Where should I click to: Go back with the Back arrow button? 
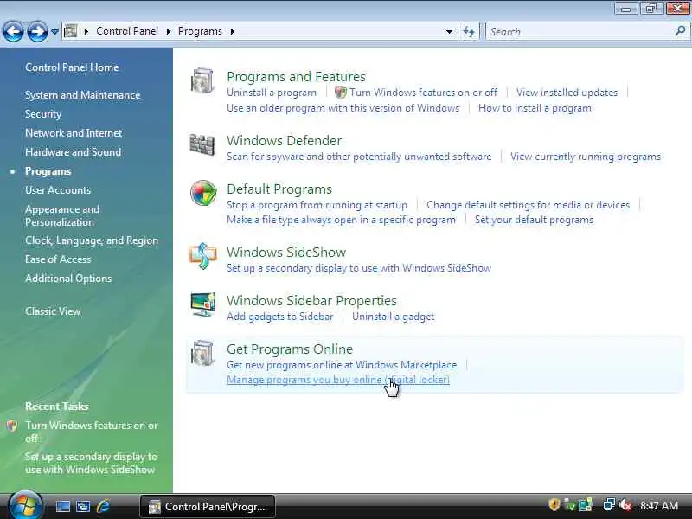13,31
